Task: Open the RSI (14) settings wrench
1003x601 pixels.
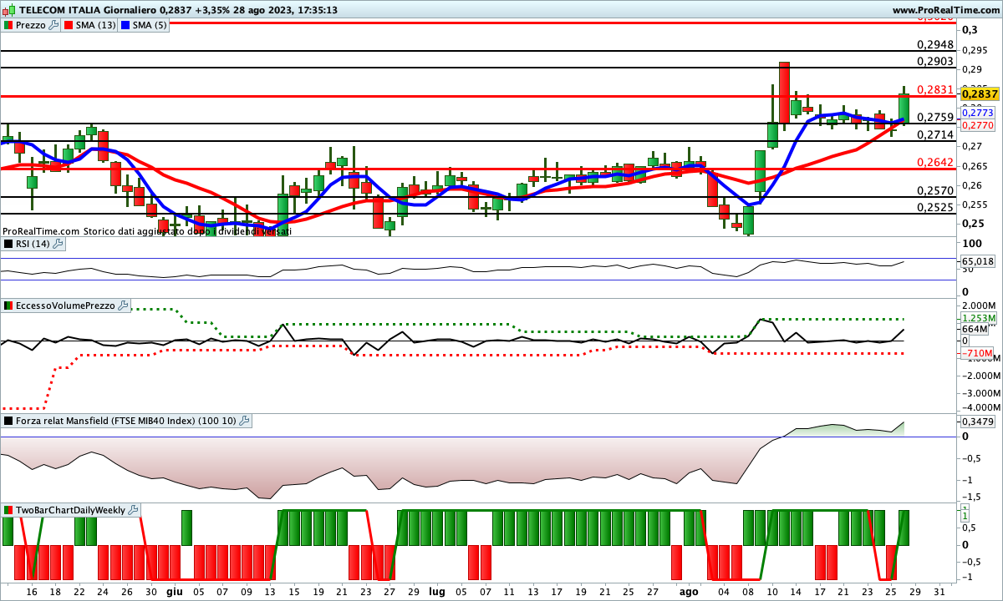Action: pos(59,244)
